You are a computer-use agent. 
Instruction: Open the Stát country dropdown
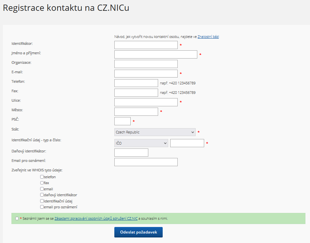[155, 132]
